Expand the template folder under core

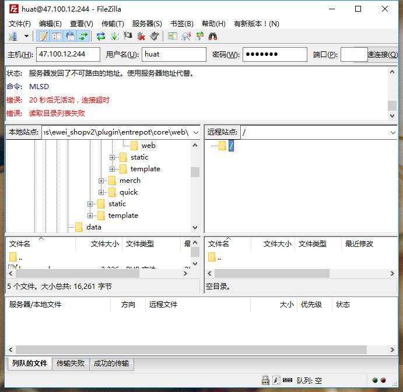[112, 169]
